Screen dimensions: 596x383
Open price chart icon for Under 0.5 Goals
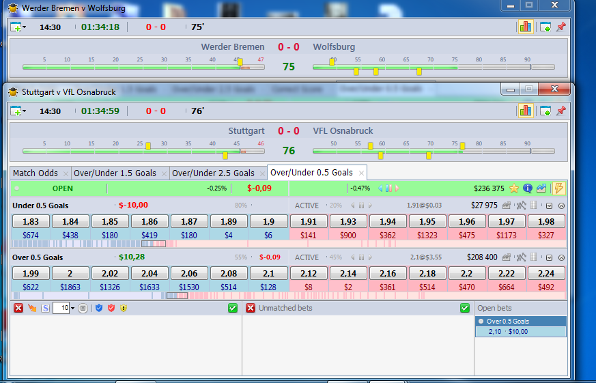click(x=507, y=205)
